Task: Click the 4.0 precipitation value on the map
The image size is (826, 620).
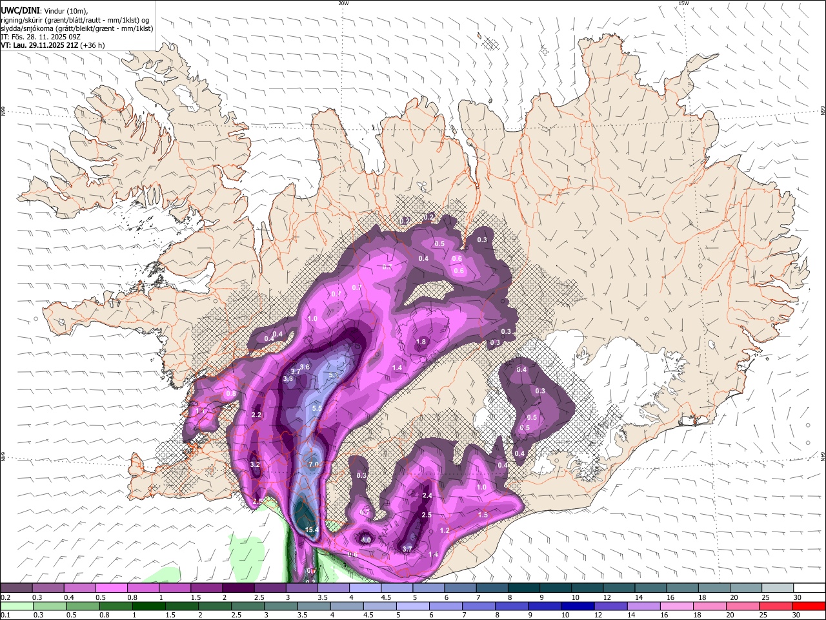Action: click(366, 539)
